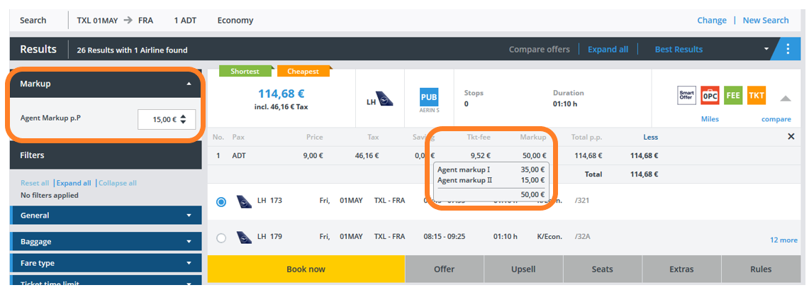Screen dimensions: 809x290
Task: Expand the General filter section
Action: pos(189,216)
